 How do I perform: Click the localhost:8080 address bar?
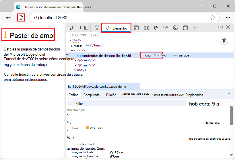point(124,17)
